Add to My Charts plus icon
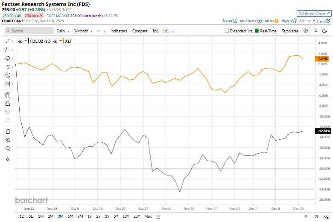 click(260, 21)
